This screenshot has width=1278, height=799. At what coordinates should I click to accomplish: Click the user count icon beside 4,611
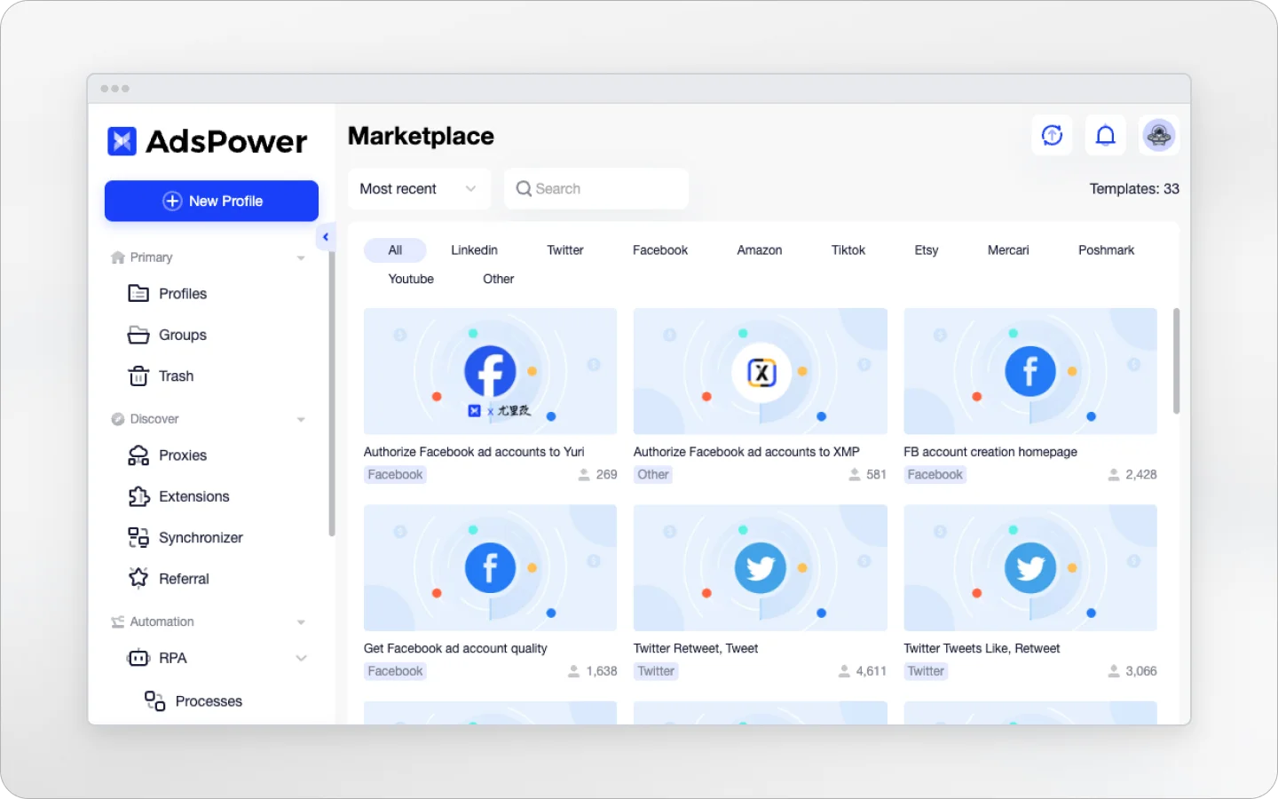coord(844,671)
